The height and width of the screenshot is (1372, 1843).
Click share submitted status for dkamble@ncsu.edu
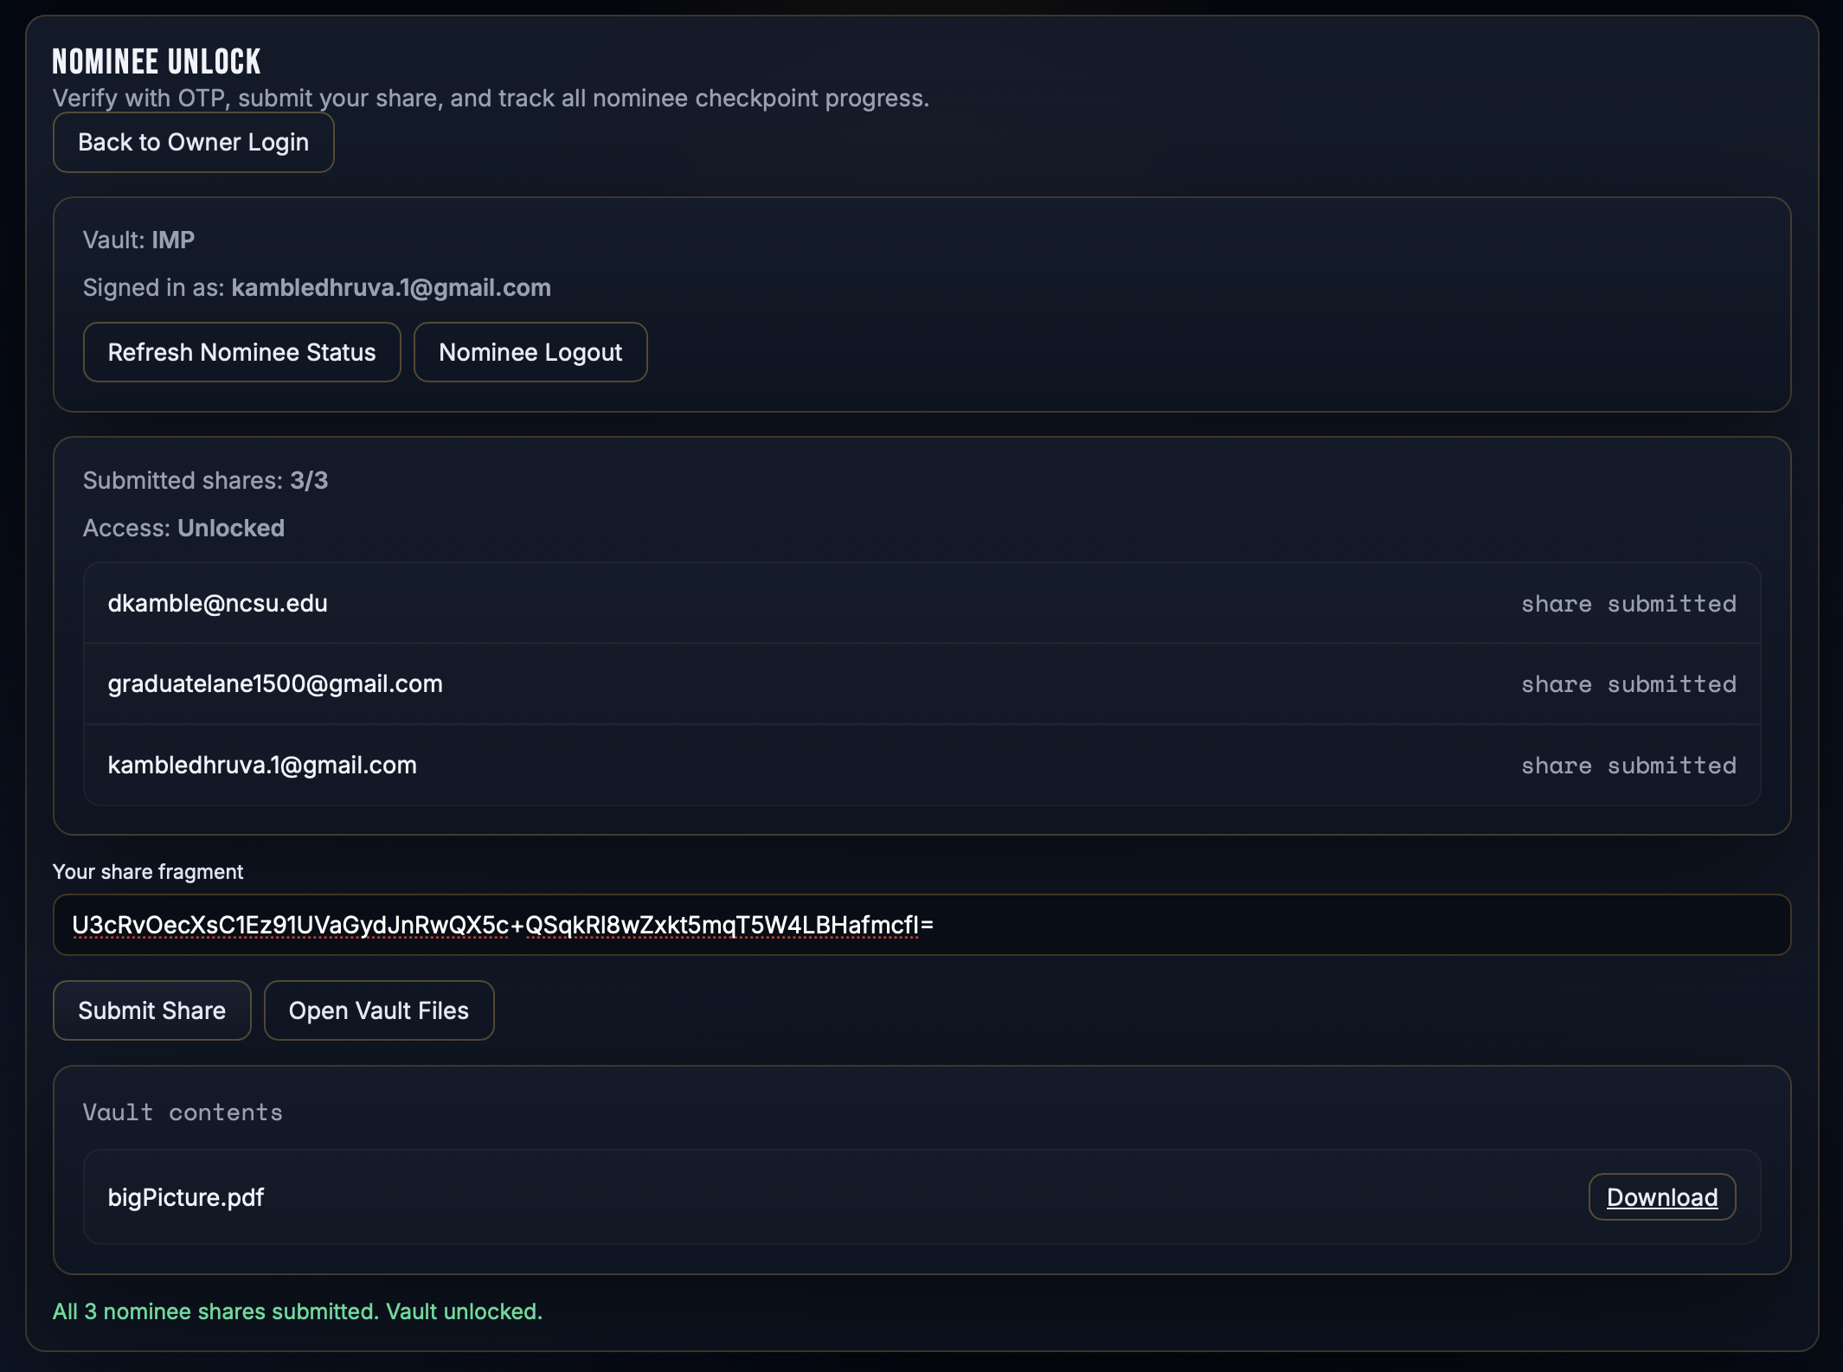point(1628,604)
